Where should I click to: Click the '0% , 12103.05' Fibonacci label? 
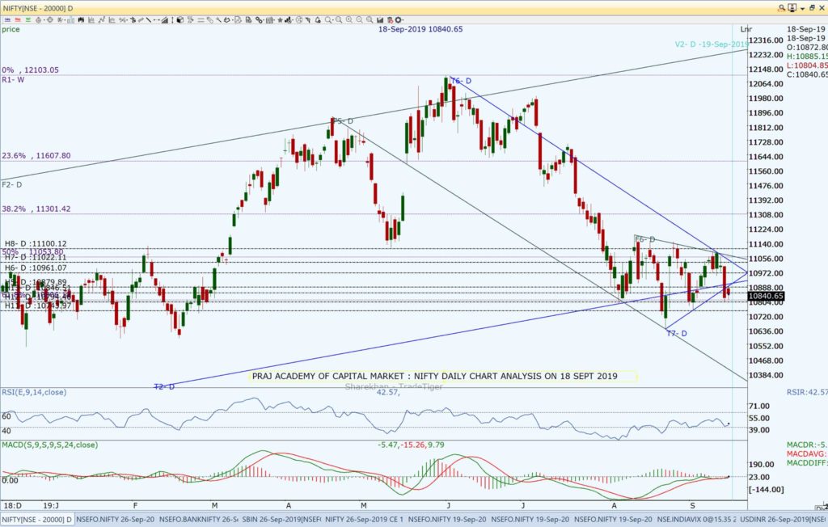tap(30, 70)
